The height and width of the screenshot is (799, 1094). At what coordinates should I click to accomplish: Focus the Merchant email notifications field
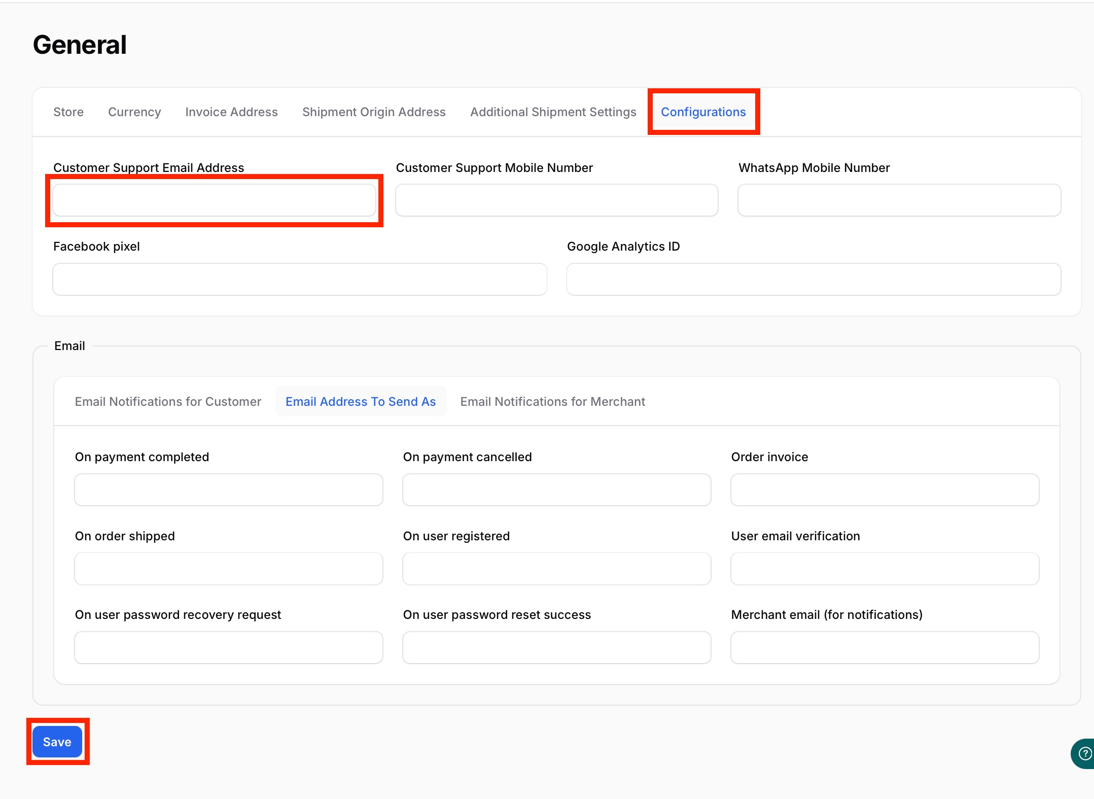point(885,648)
